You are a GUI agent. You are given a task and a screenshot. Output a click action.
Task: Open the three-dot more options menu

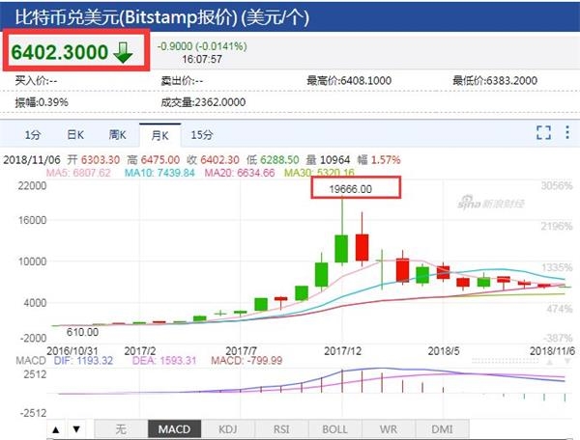pos(567,132)
